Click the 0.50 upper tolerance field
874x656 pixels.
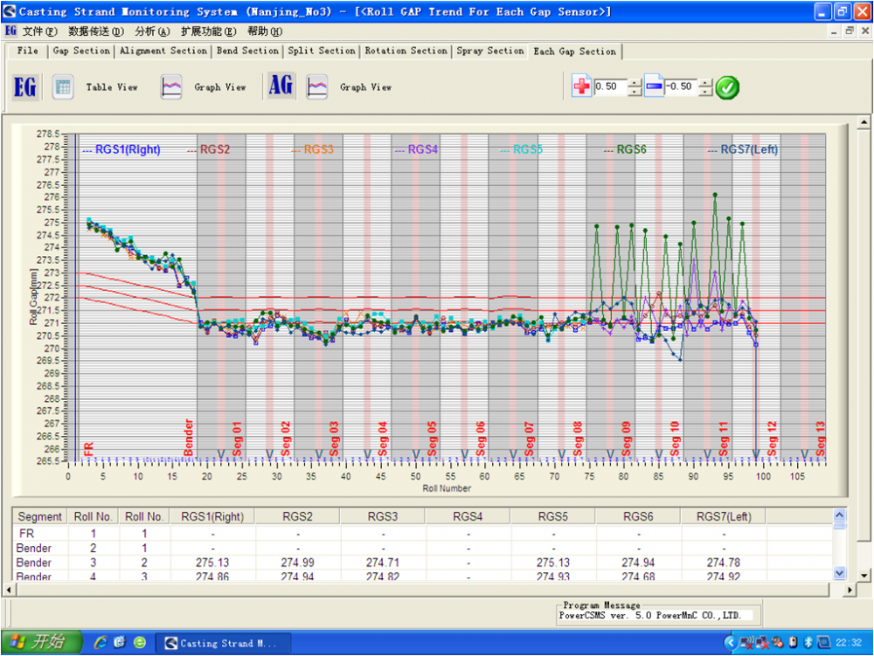click(x=610, y=86)
